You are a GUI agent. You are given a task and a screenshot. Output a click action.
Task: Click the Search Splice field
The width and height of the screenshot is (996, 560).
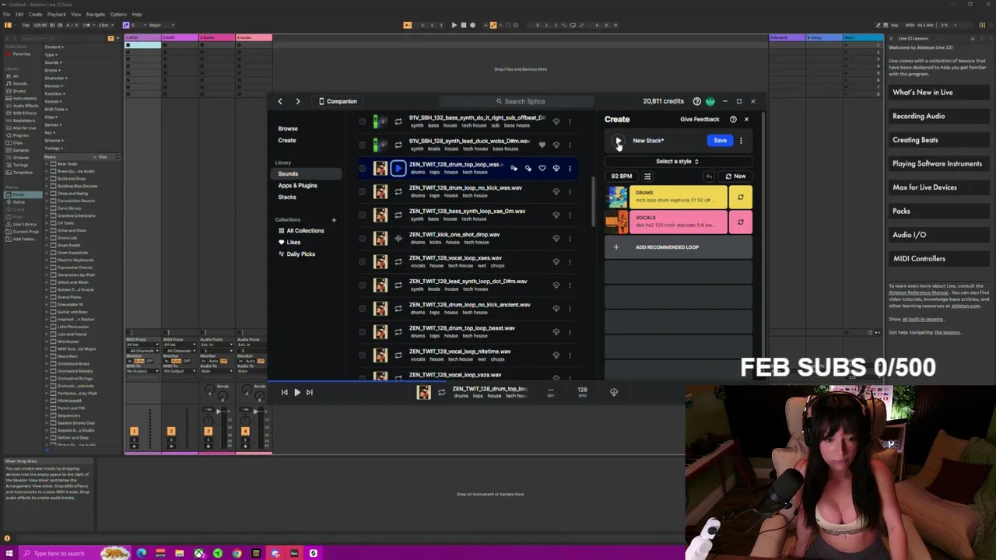tap(517, 101)
